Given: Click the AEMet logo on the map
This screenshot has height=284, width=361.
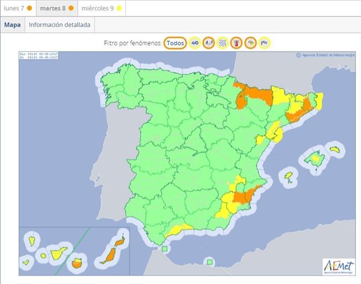Looking at the screenshot, I should (x=338, y=267).
